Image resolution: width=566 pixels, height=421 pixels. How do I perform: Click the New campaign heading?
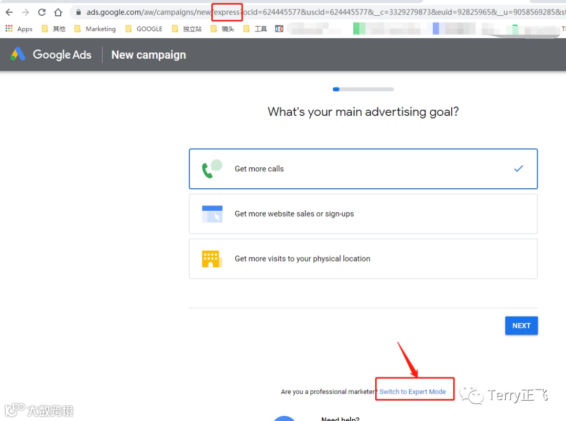click(149, 55)
